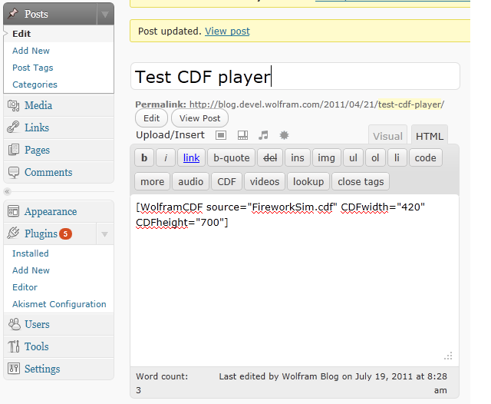This screenshot has width=491, height=404.
Task: Follow the View post link in notice
Action: (x=227, y=31)
